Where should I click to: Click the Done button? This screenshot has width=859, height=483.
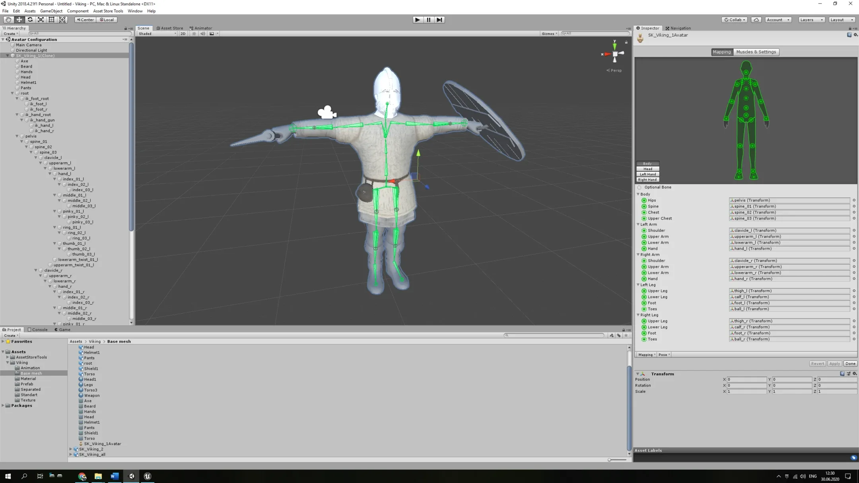(850, 364)
